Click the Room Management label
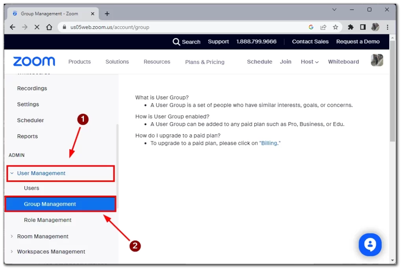This screenshot has height=271, width=403. [x=43, y=236]
